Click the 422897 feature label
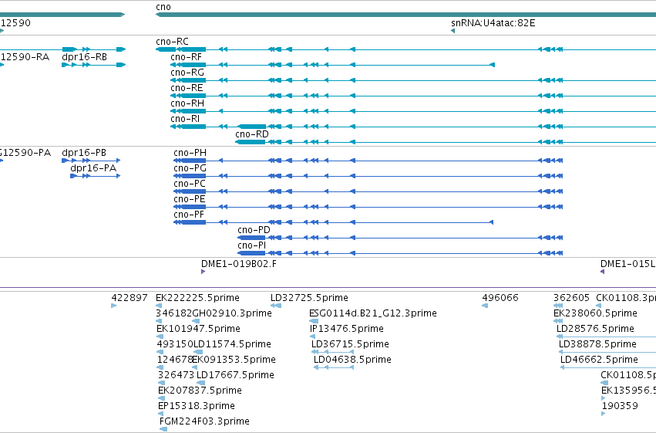This screenshot has height=433, width=656. pyautogui.click(x=130, y=298)
